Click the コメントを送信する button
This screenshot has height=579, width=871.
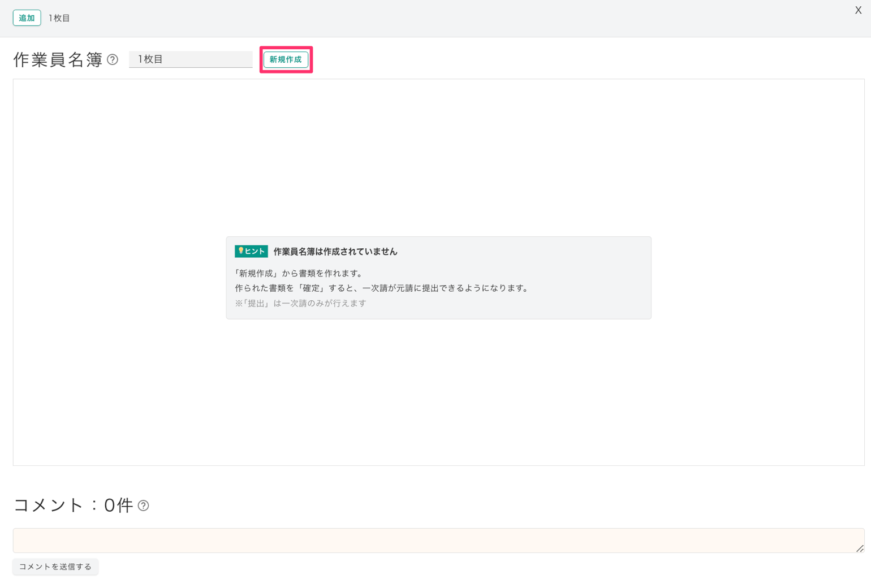pos(55,567)
